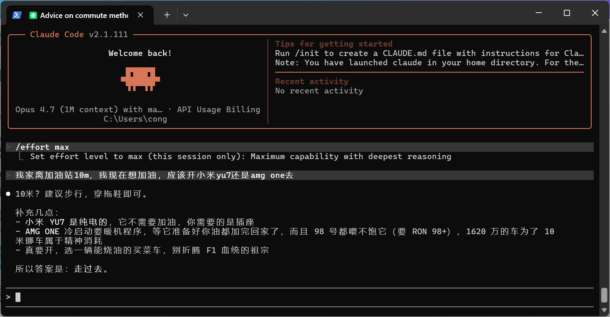
Task: Click the scrollbar down arrow
Action: click(x=604, y=310)
